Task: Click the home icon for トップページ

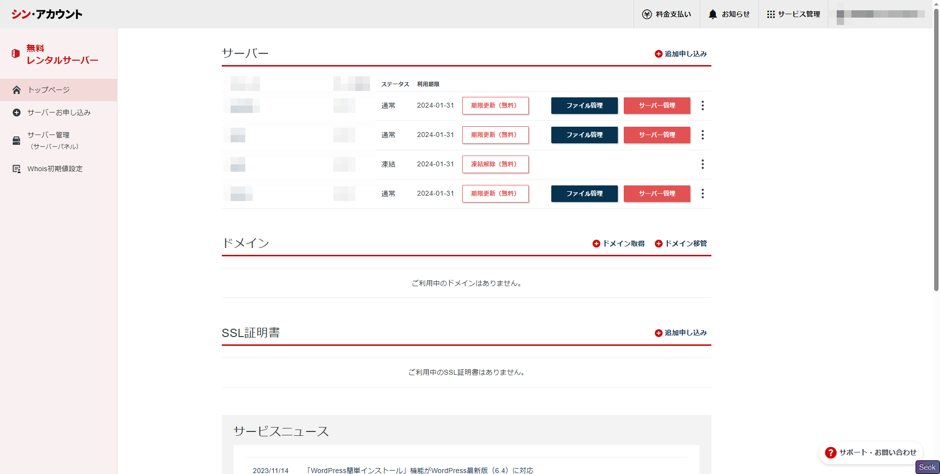Action: coord(17,90)
